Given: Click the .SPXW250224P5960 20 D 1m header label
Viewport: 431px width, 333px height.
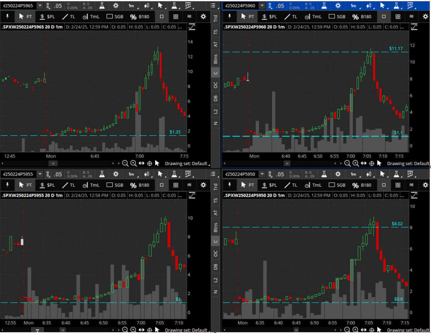Looking at the screenshot, I should tap(254, 27).
